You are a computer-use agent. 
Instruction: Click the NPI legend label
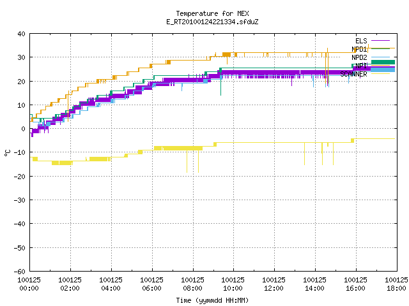point(361,66)
